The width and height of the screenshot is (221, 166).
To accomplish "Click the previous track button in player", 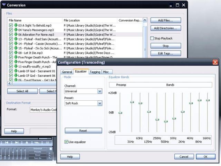I will pyautogui.click(x=6, y=142).
